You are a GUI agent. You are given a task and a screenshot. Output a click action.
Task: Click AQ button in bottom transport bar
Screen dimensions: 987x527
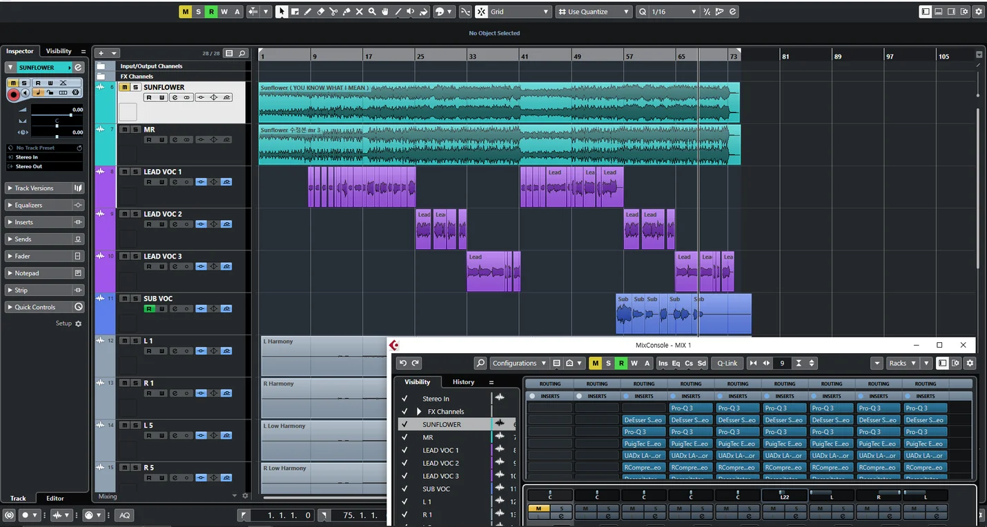point(124,515)
